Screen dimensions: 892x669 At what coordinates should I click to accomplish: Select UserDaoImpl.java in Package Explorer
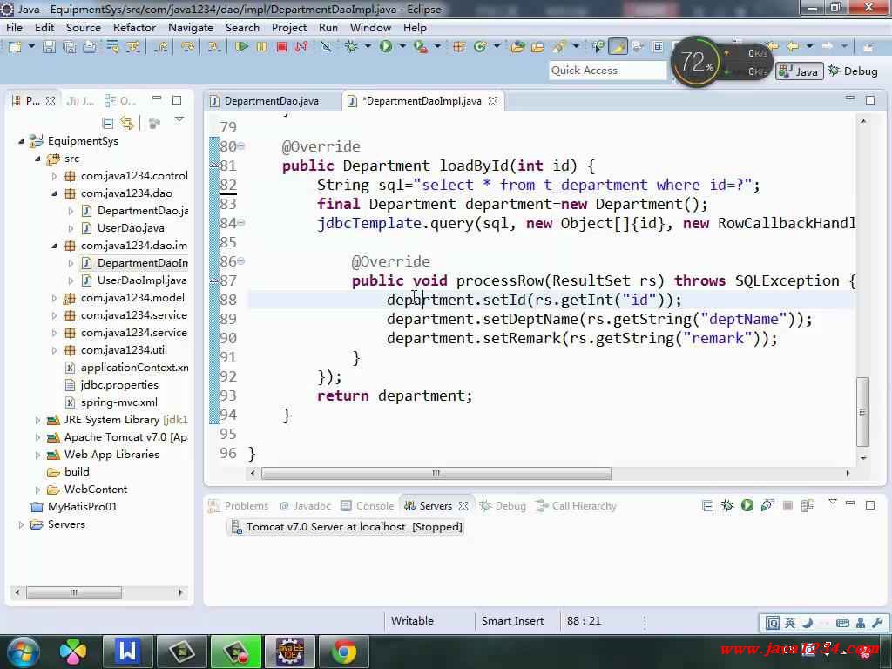point(142,280)
